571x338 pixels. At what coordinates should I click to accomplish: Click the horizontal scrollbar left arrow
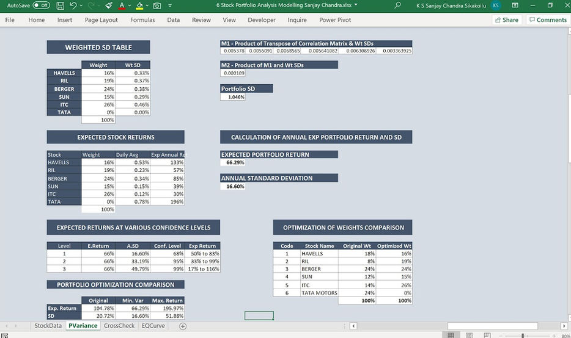[353, 326]
